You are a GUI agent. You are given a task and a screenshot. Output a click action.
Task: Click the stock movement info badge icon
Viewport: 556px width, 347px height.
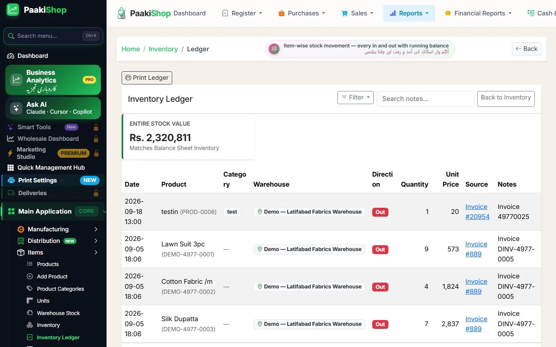pyautogui.click(x=274, y=49)
